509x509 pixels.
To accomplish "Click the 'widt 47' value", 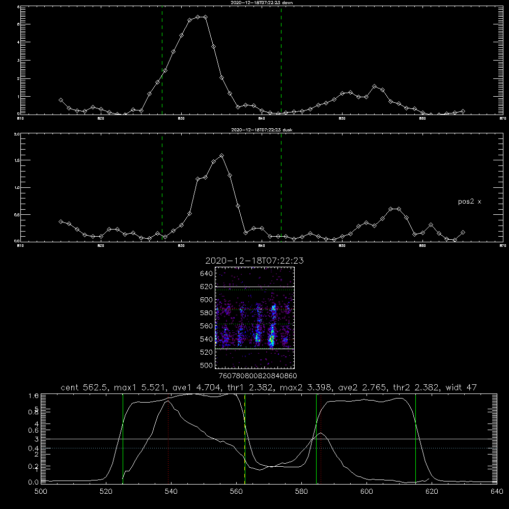I will click(461, 387).
